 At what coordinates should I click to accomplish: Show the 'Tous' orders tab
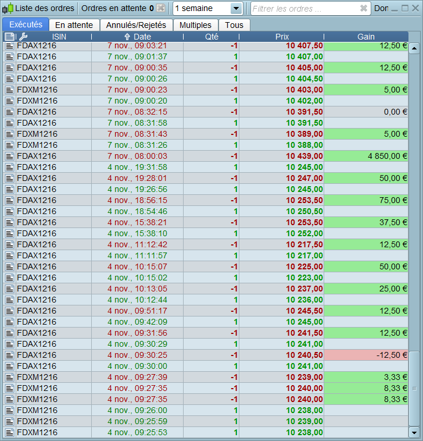pos(234,25)
